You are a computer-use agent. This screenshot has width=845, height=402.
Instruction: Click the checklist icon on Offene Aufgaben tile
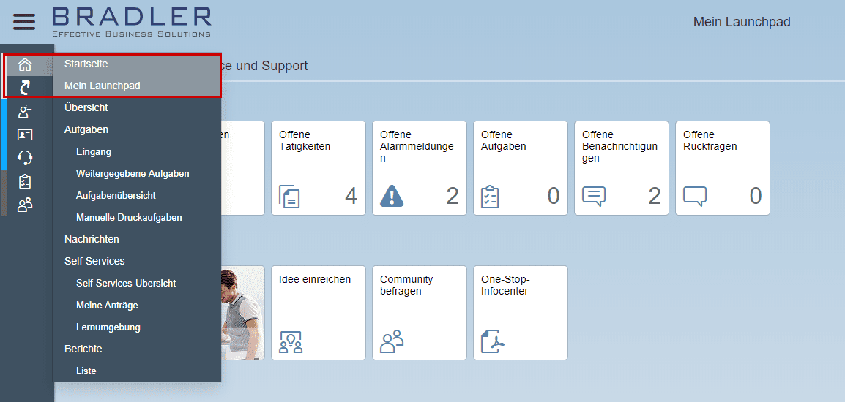(490, 197)
